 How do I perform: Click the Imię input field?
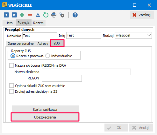point(84,36)
